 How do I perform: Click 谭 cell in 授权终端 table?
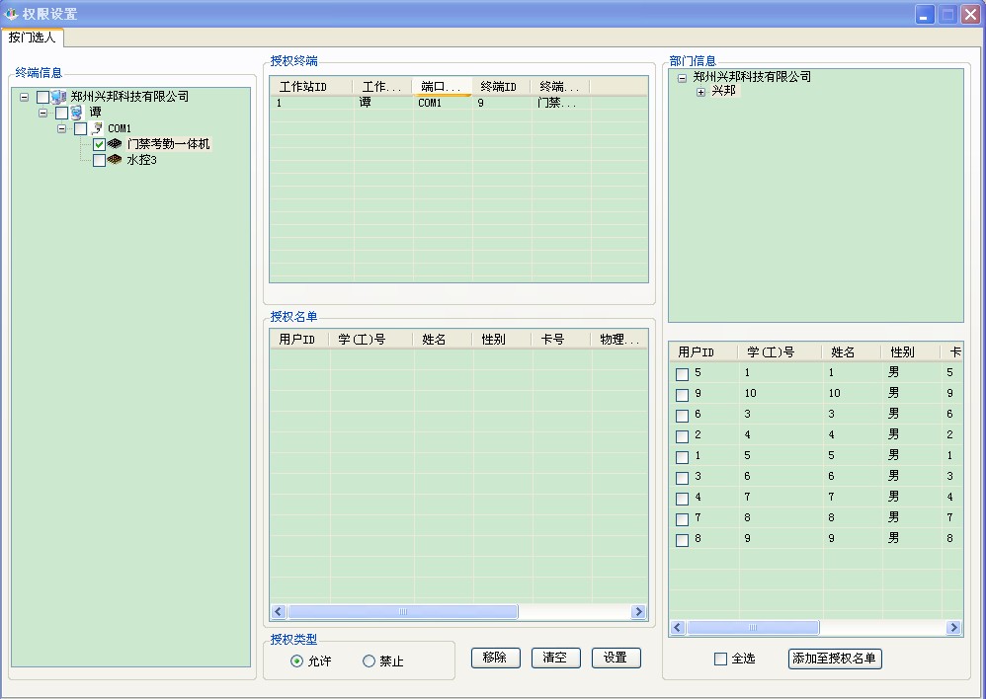point(383,103)
